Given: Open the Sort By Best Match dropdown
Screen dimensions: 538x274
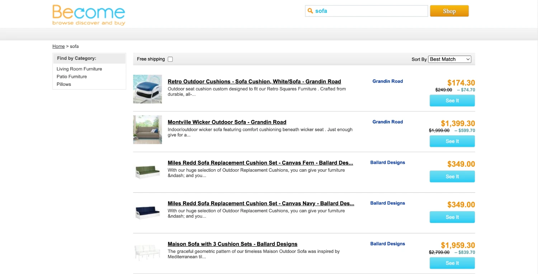Looking at the screenshot, I should (449, 59).
